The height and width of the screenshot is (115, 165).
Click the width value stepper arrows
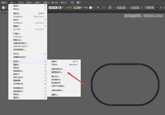(145, 8)
